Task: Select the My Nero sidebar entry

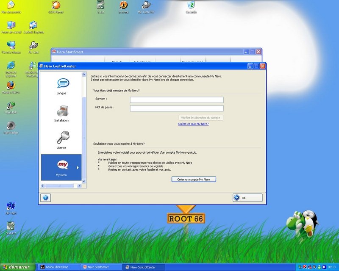Action: click(x=61, y=167)
